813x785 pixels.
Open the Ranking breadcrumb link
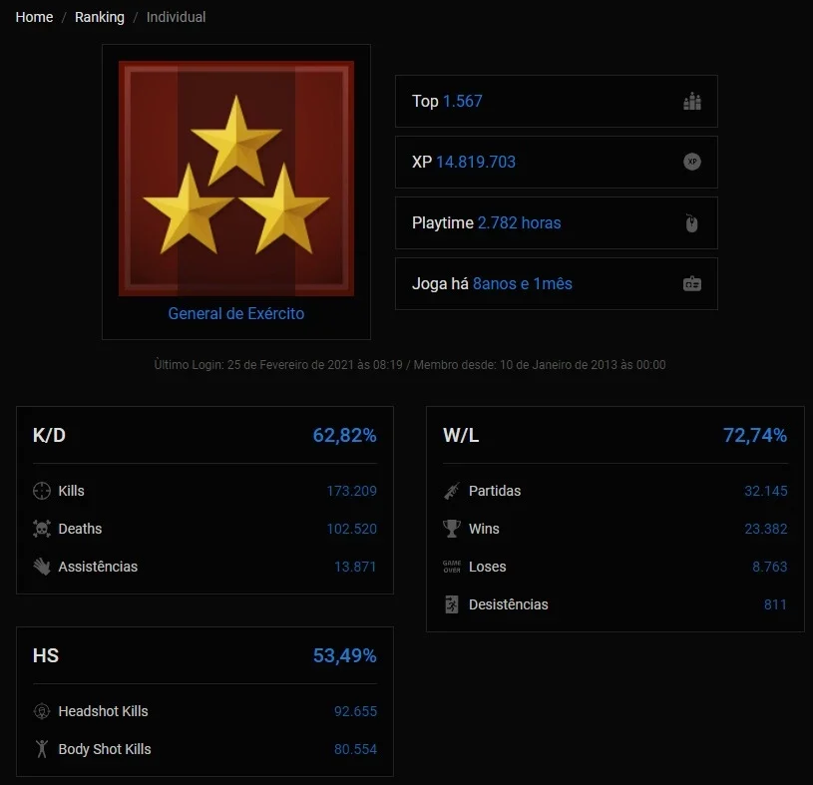[x=100, y=17]
